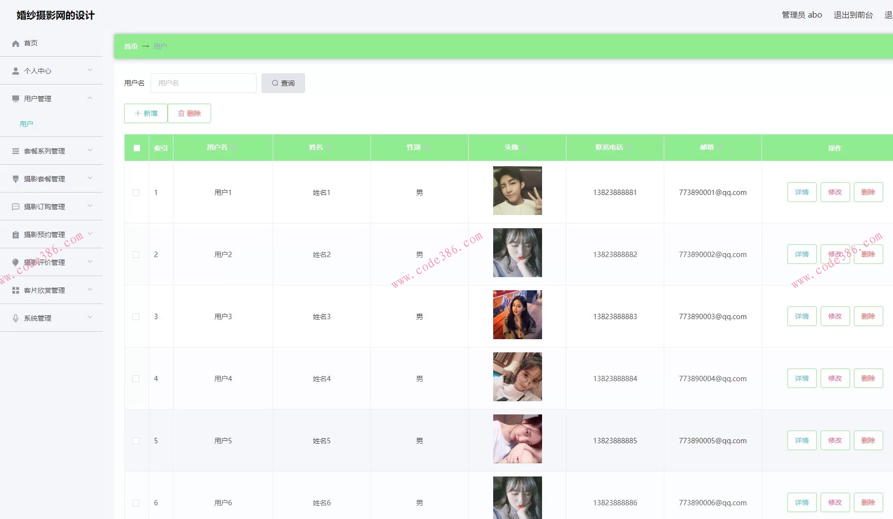Screen dimensions: 893x519
Task: Select the 用户 submenu item
Action: 26,124
